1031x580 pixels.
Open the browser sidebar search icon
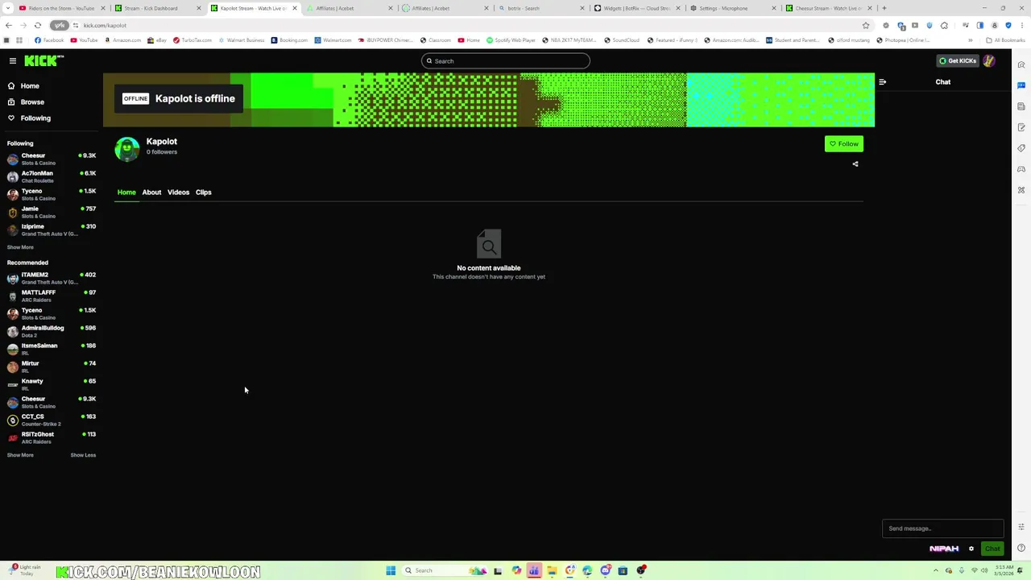click(x=1021, y=65)
